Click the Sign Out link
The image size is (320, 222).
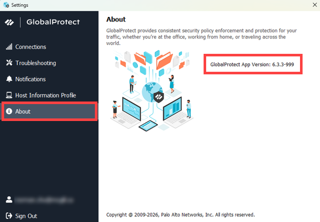[x=26, y=216]
